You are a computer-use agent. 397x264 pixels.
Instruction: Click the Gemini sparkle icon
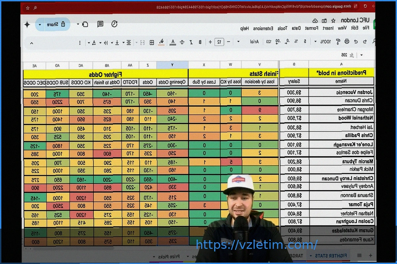coord(27,24)
